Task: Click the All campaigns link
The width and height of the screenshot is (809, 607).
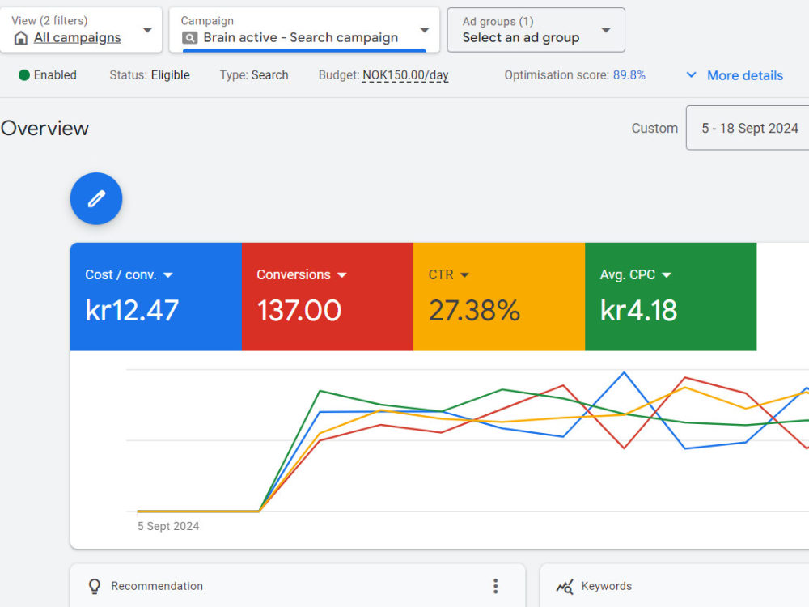Action: (x=78, y=38)
